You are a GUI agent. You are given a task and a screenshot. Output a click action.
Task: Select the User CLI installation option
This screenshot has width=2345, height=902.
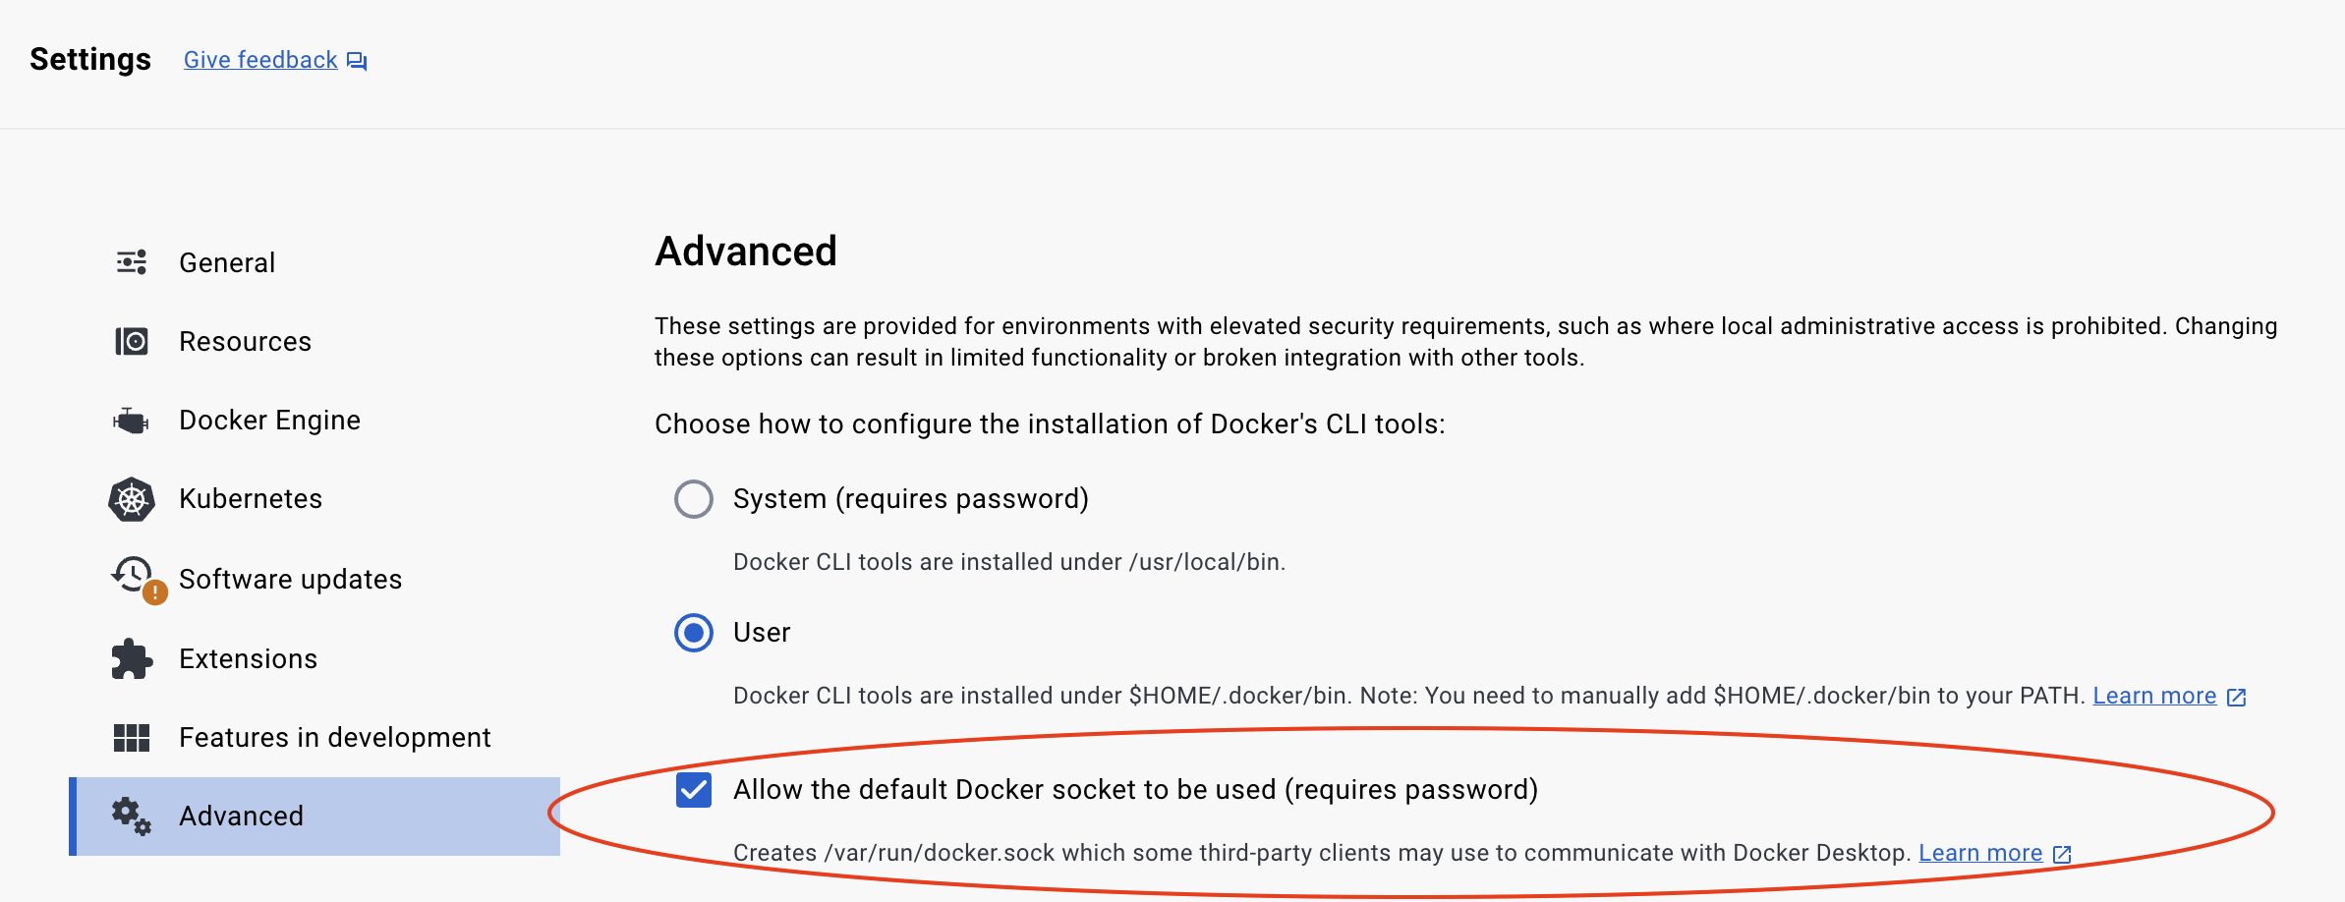tap(695, 633)
